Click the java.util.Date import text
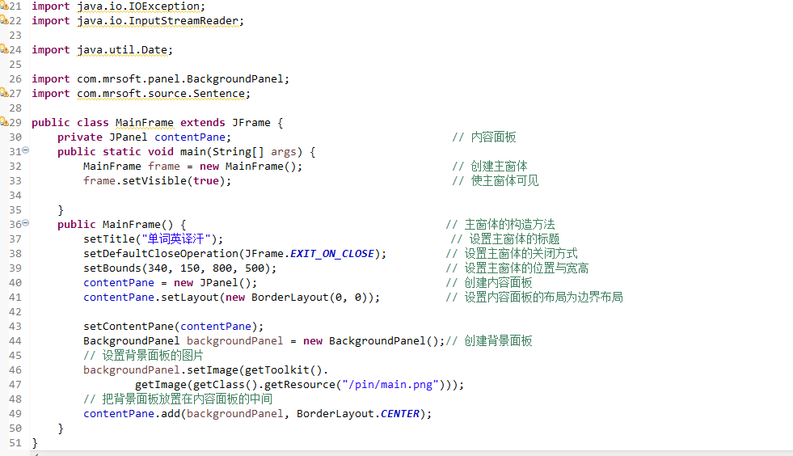The width and height of the screenshot is (793, 456). 122,50
